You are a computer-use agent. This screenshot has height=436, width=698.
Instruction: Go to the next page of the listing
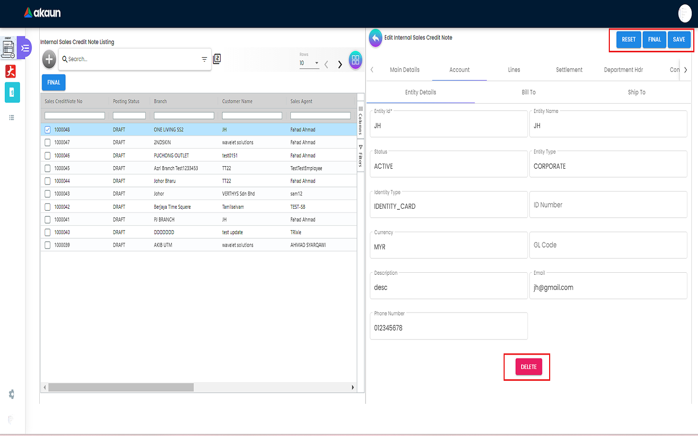[340, 64]
